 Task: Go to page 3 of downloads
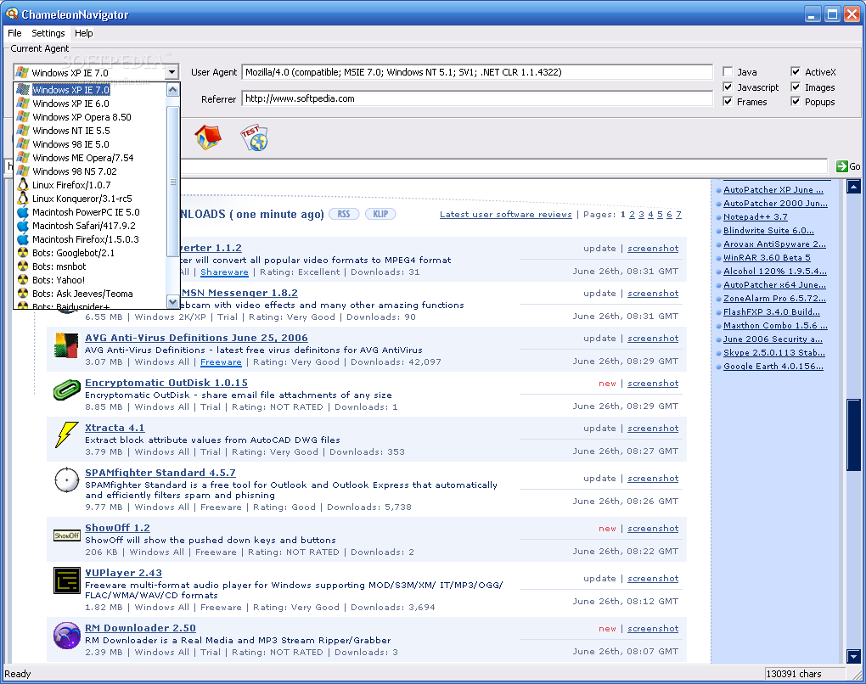click(641, 214)
